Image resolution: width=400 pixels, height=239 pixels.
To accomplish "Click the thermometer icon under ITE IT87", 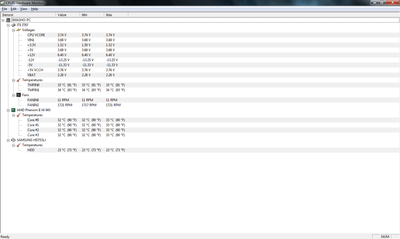I will coord(19,80).
